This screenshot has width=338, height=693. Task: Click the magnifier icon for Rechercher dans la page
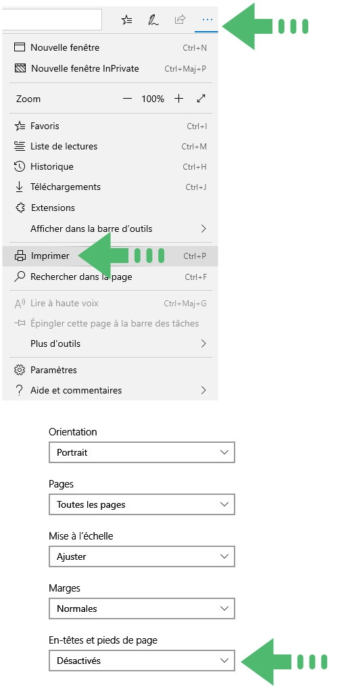point(20,277)
